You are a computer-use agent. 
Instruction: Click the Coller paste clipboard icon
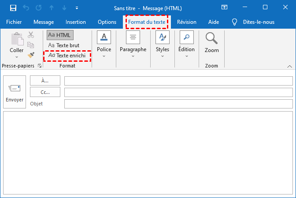point(17,39)
